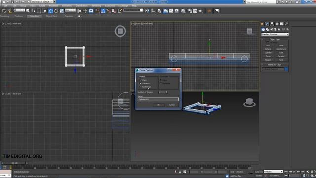Open the Hierarchy panel tab icon
This screenshot has height=178, width=316.
click(272, 24)
